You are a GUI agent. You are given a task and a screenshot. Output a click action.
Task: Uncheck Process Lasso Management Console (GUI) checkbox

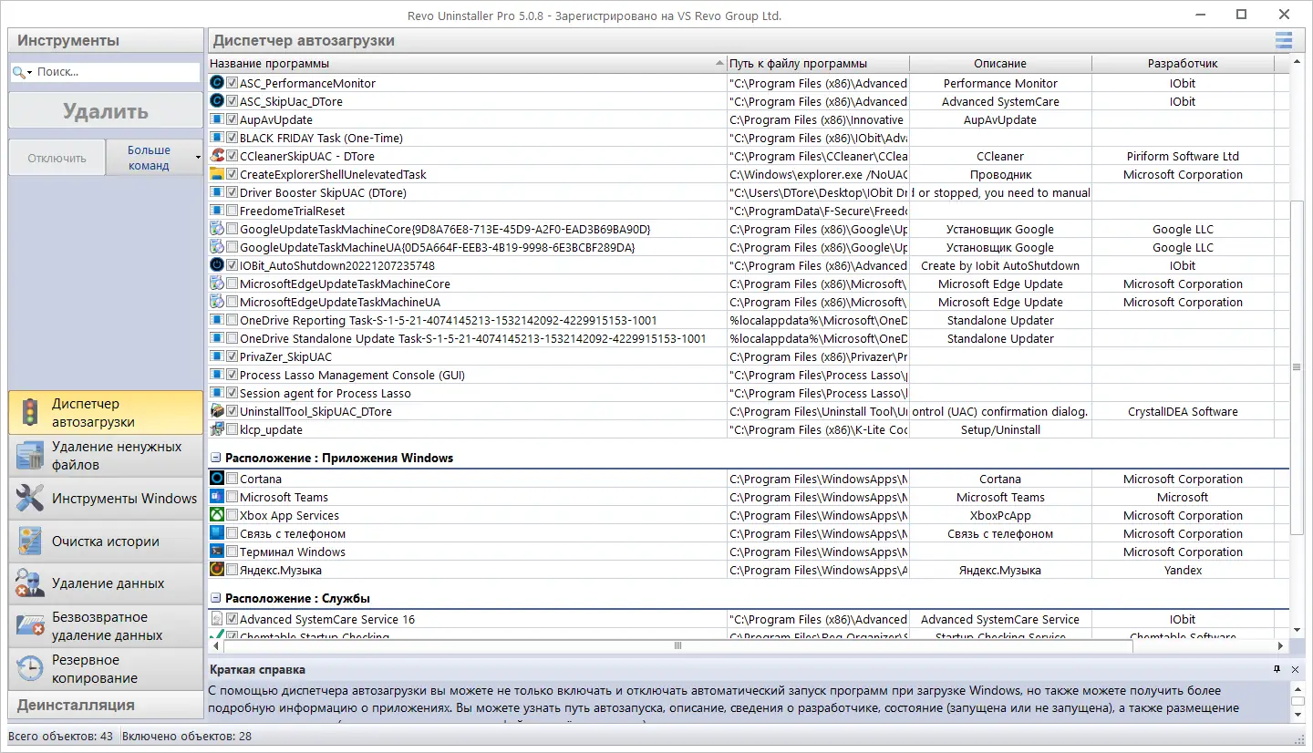click(233, 375)
